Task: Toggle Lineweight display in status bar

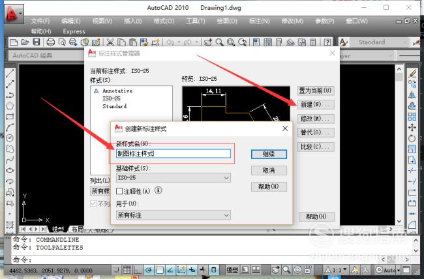Action: 203,269
